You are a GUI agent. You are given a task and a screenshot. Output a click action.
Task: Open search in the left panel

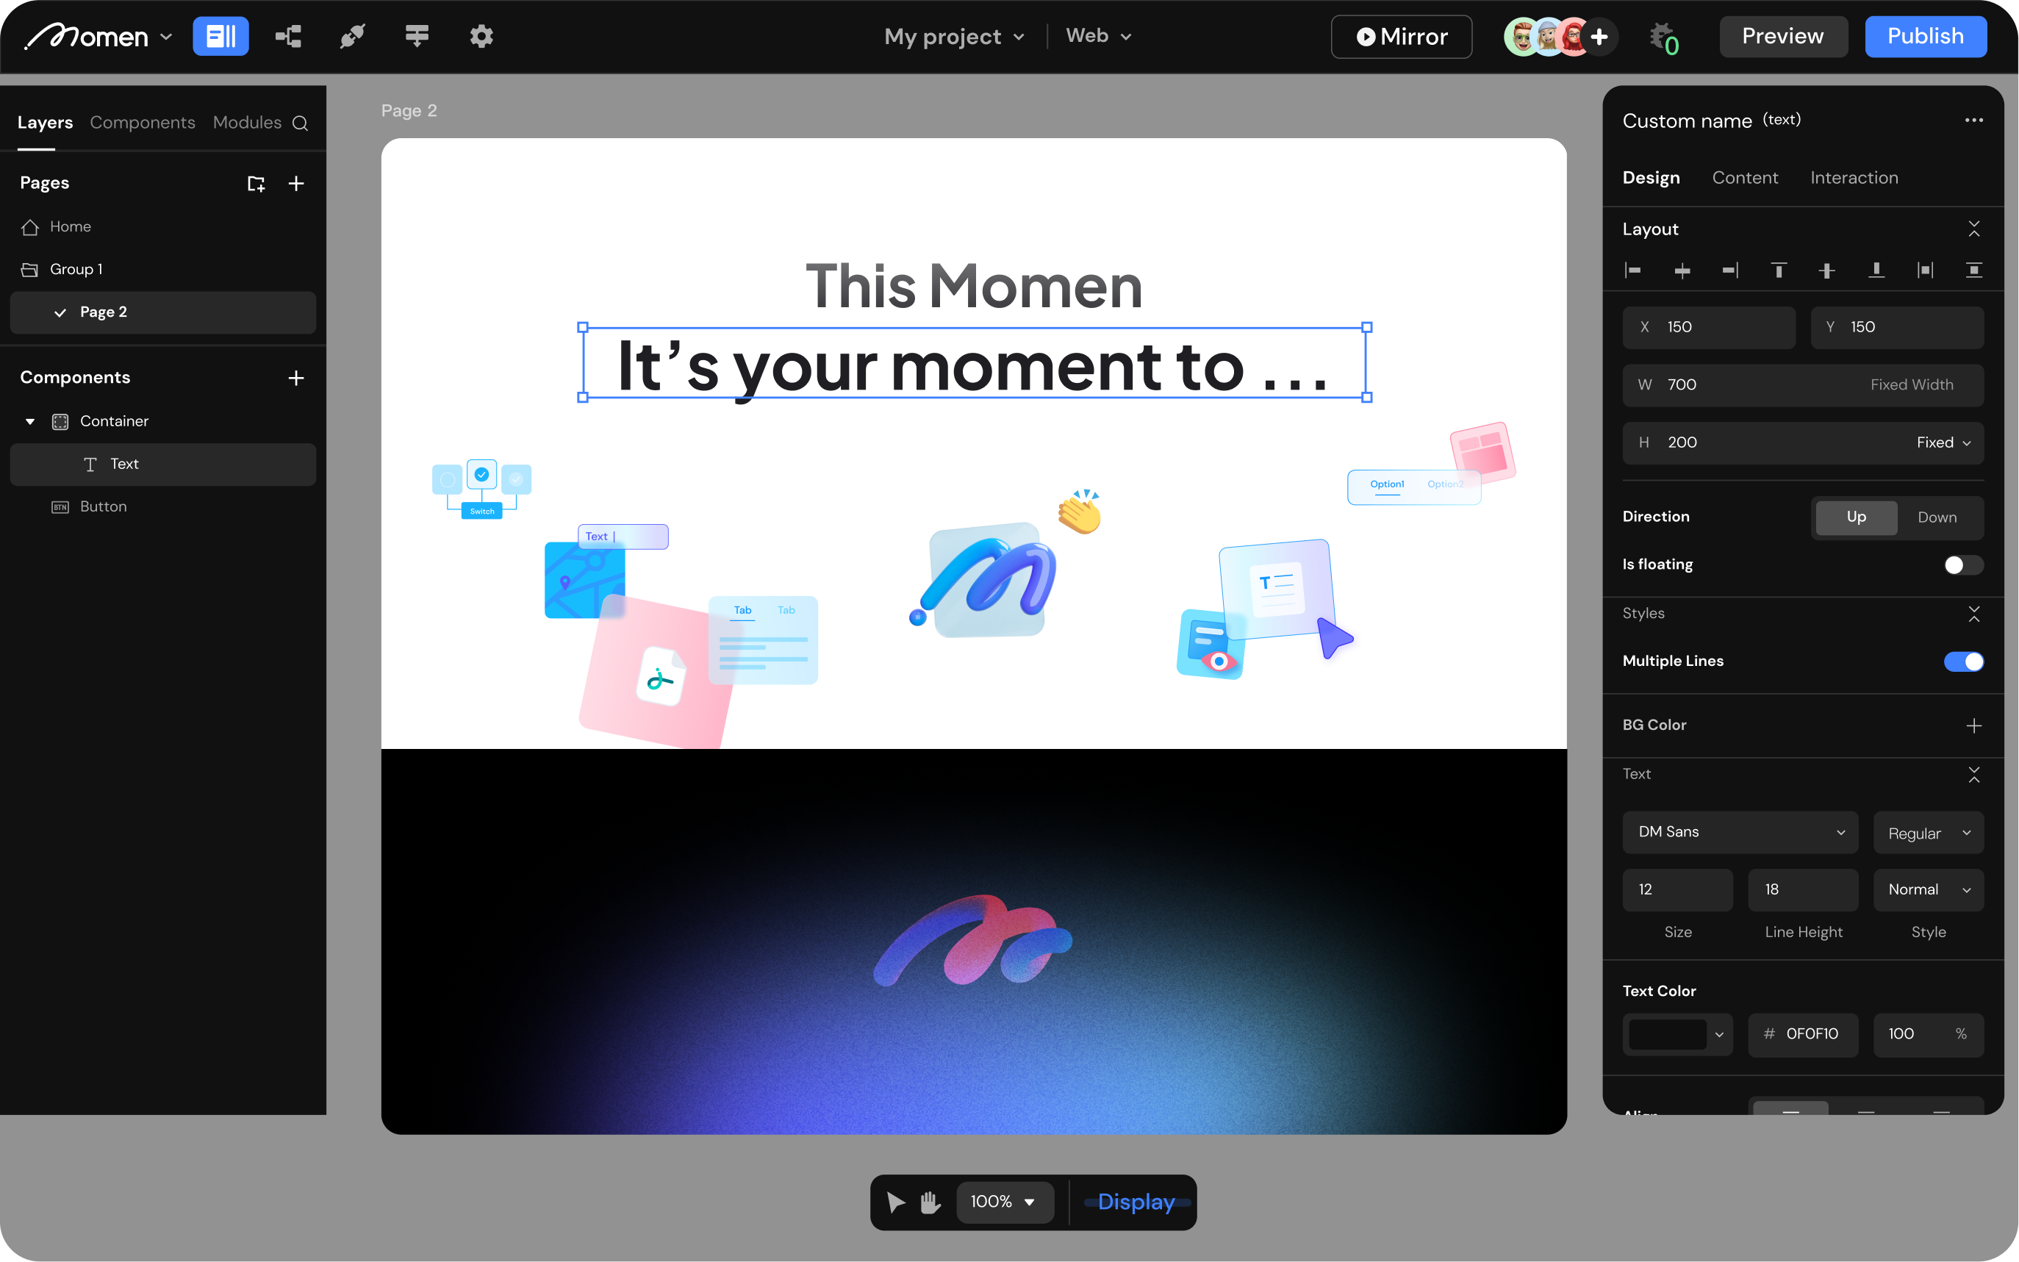301,123
